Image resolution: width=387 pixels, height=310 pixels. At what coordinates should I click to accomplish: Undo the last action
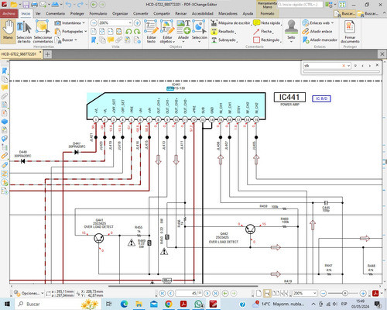click(68, 5)
